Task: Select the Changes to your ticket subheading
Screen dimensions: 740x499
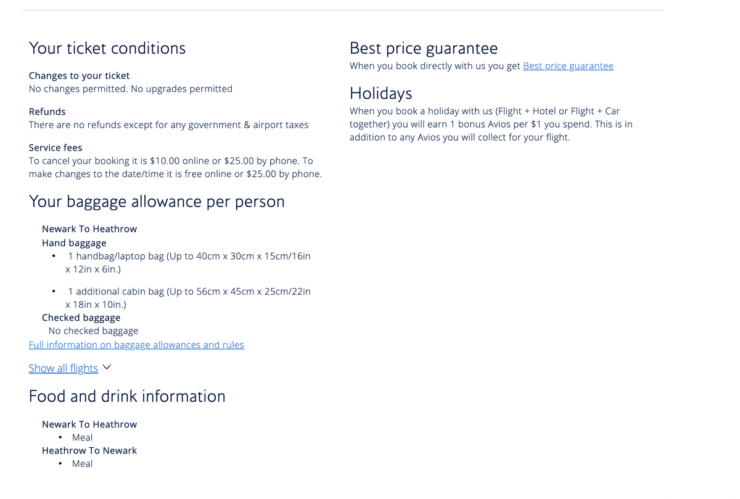Action: pyautogui.click(x=79, y=76)
